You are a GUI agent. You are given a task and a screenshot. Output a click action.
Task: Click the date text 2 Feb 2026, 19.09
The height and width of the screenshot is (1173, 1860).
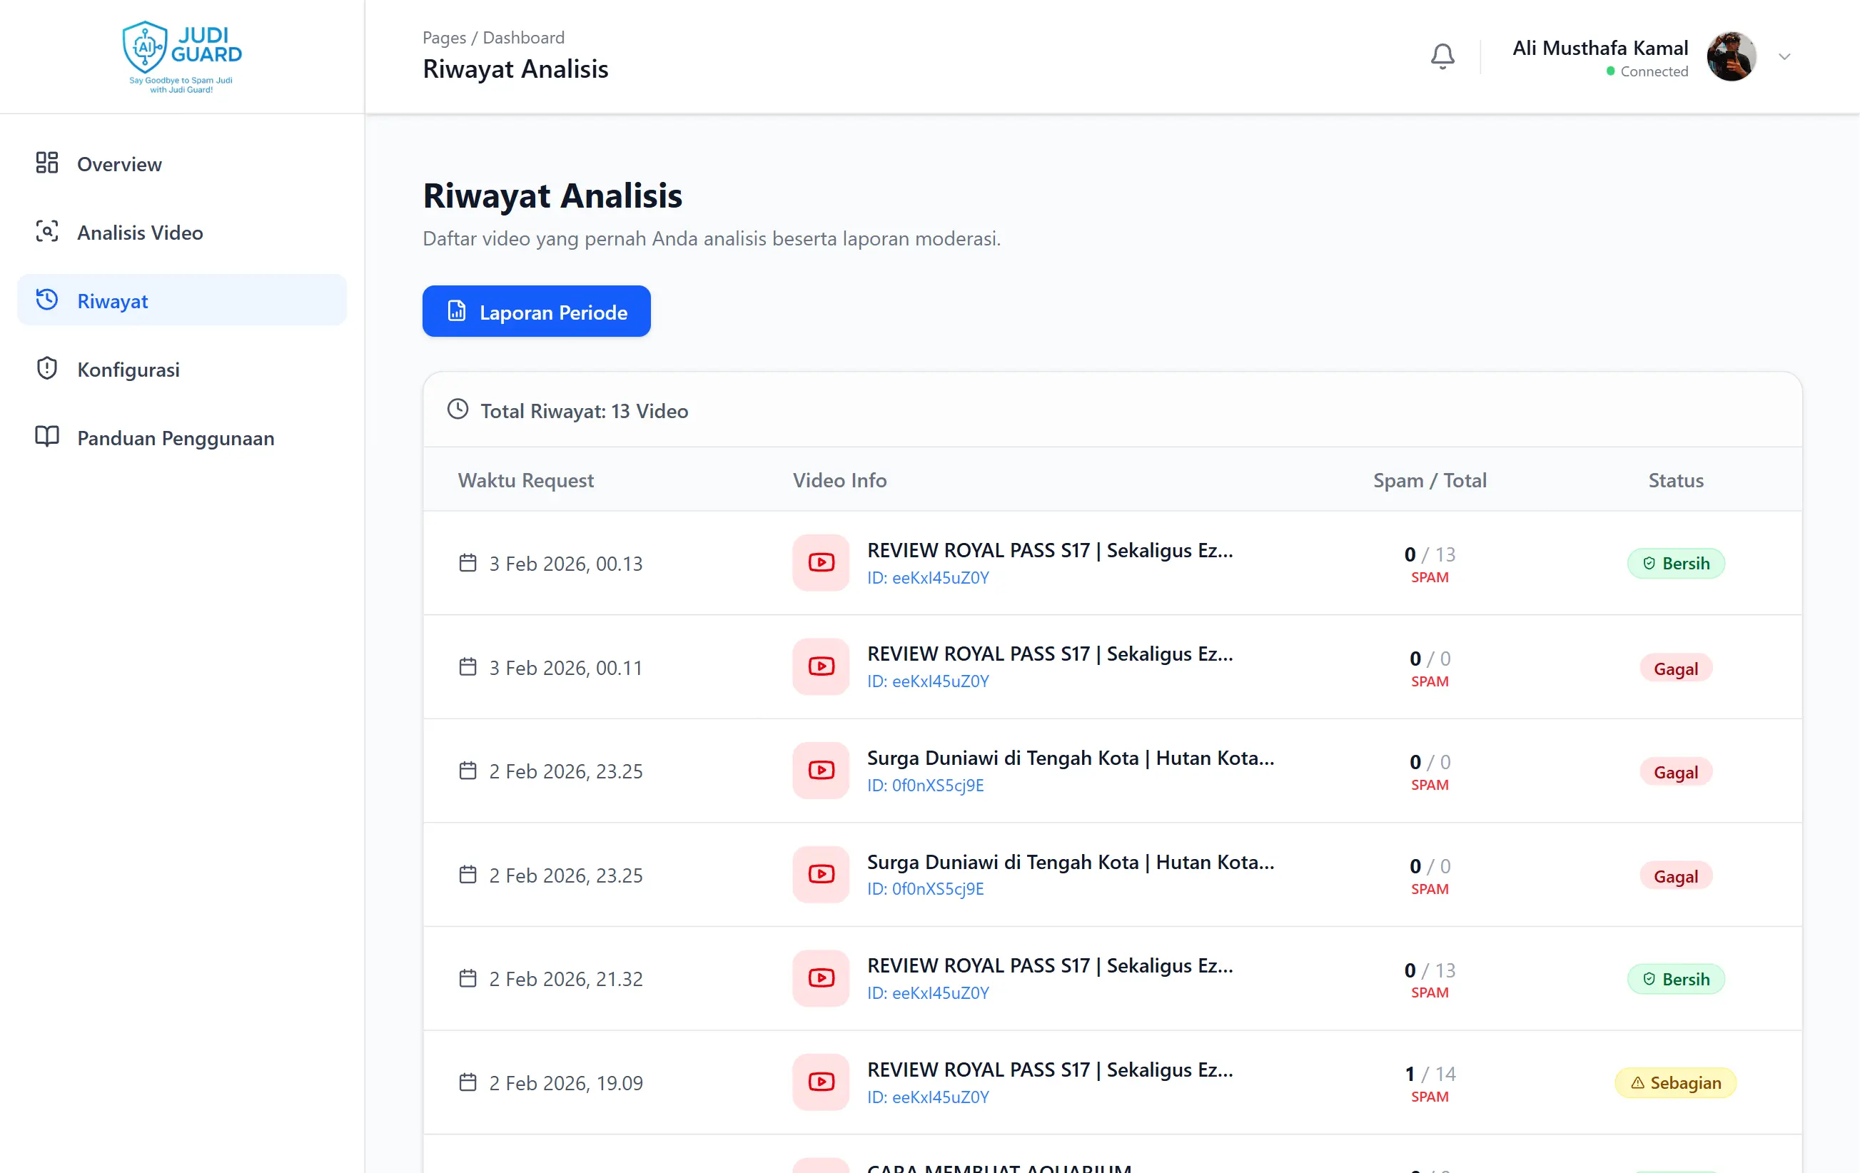(566, 1083)
